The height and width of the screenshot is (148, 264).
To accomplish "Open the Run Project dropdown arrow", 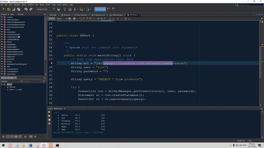I will coord(78,9).
